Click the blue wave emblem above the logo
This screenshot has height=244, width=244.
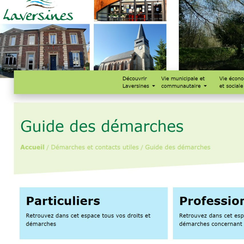click(41, 4)
